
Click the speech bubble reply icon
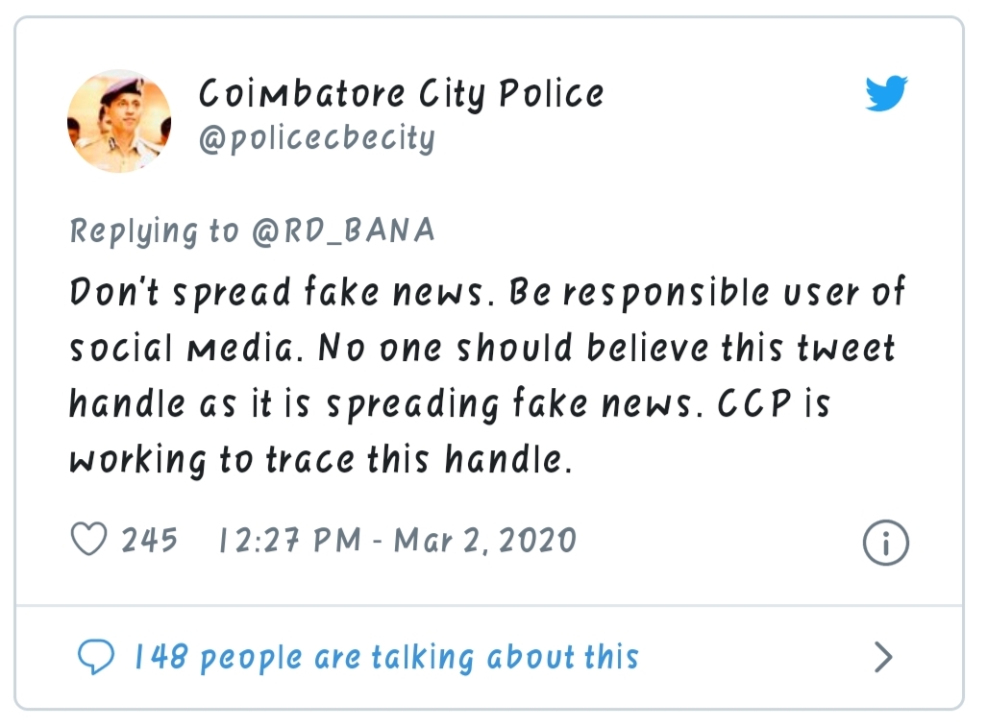(96, 657)
